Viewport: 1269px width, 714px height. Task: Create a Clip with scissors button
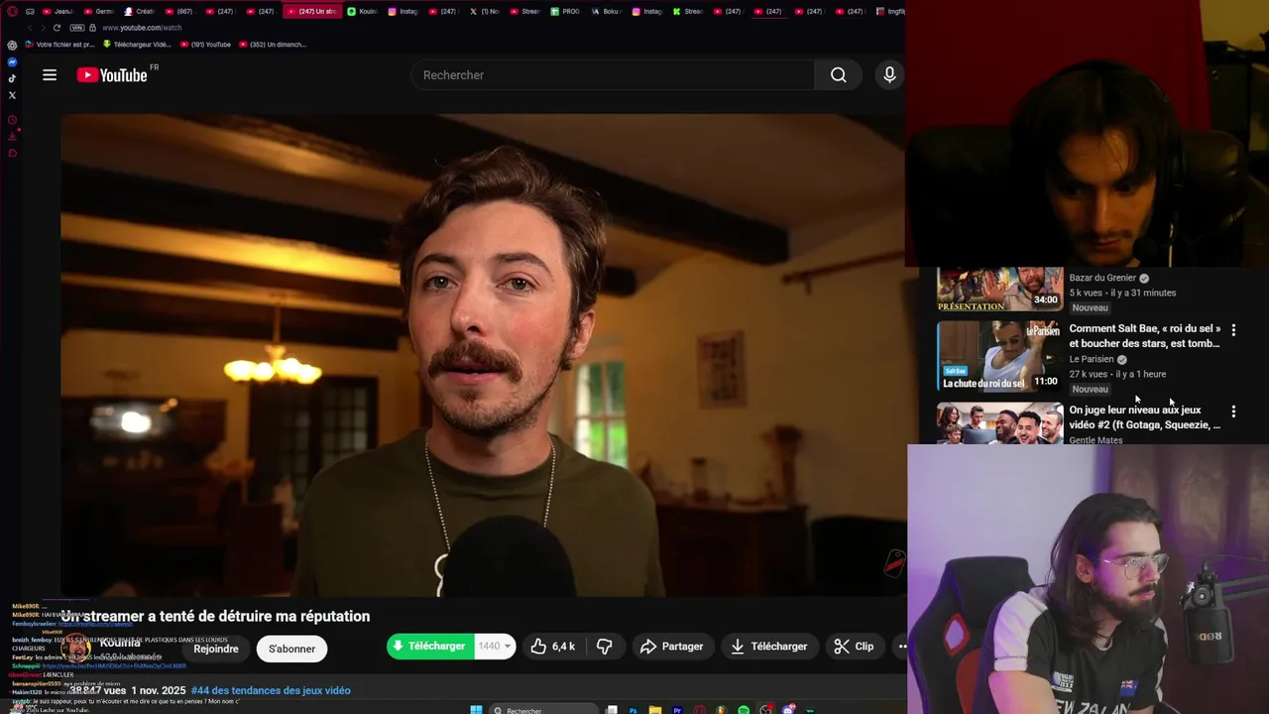pos(855,647)
